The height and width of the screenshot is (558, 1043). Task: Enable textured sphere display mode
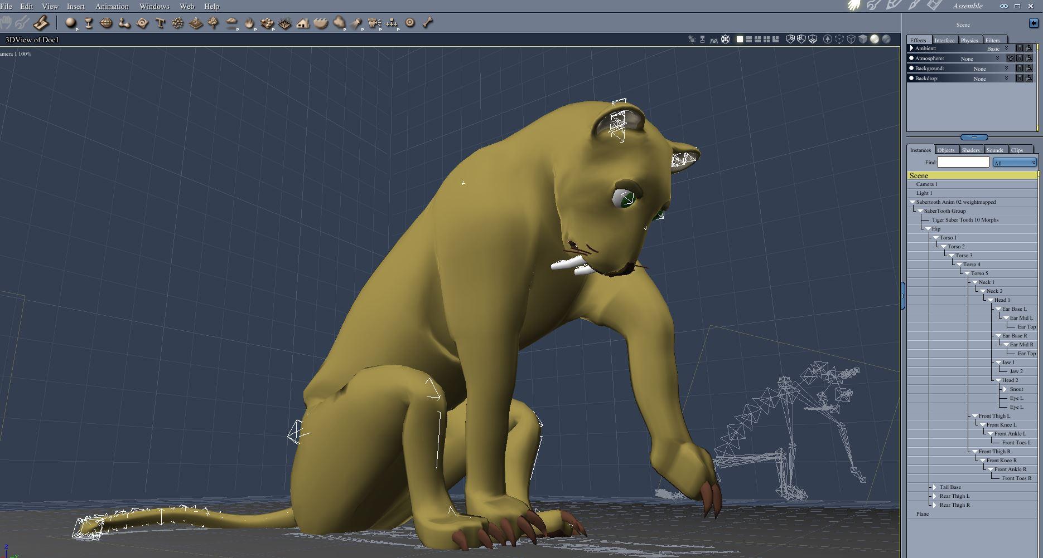tap(886, 40)
